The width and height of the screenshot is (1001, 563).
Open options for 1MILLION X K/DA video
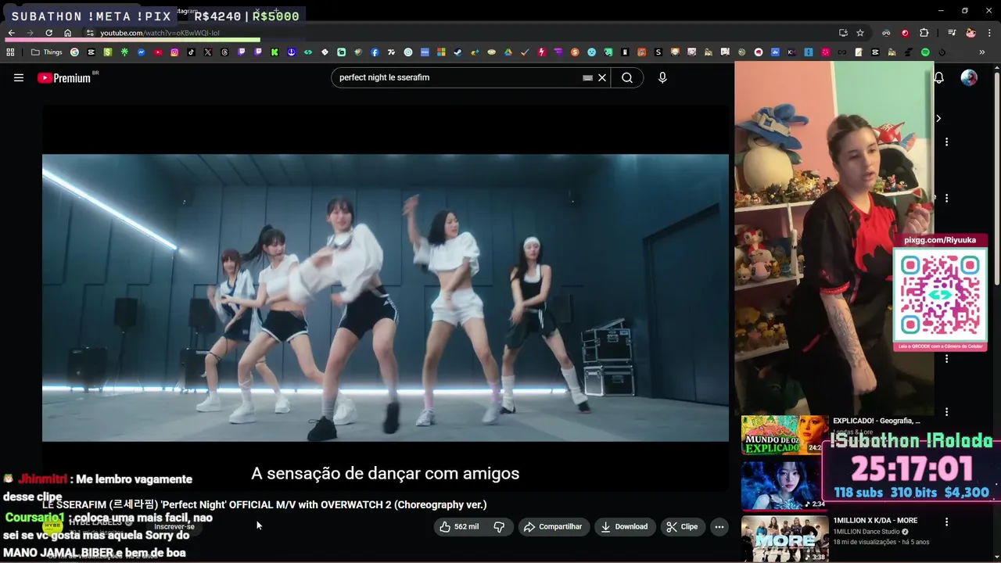(x=946, y=522)
